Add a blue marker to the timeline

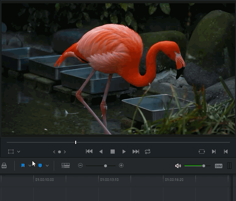tap(40, 166)
